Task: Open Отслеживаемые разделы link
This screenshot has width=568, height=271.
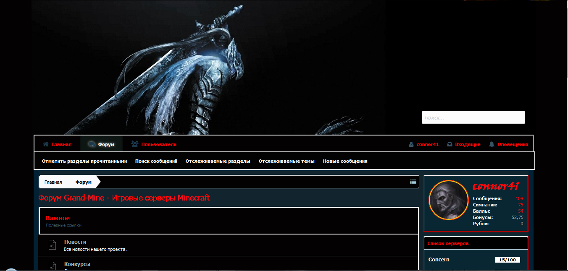Action: pos(218,161)
